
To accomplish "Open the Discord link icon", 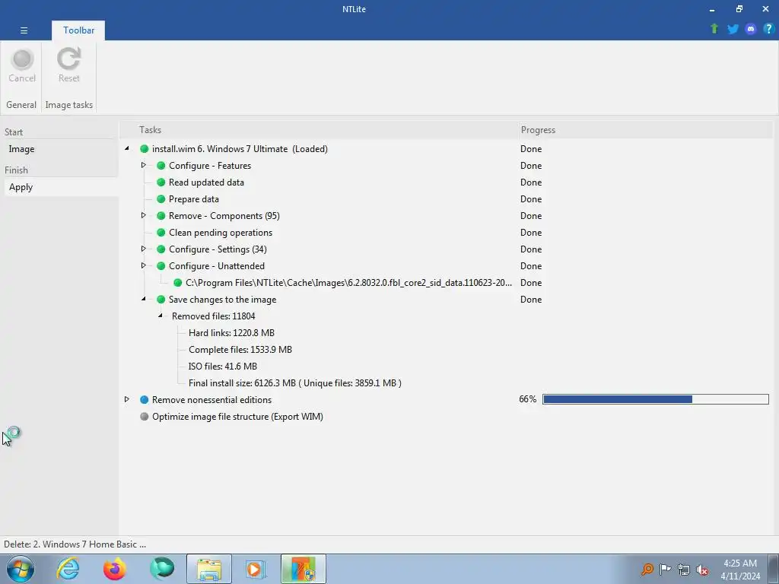I will (751, 29).
